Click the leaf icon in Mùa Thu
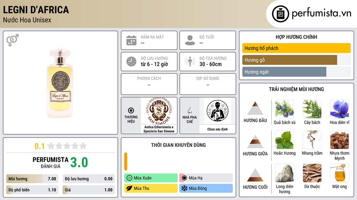 (129, 188)
